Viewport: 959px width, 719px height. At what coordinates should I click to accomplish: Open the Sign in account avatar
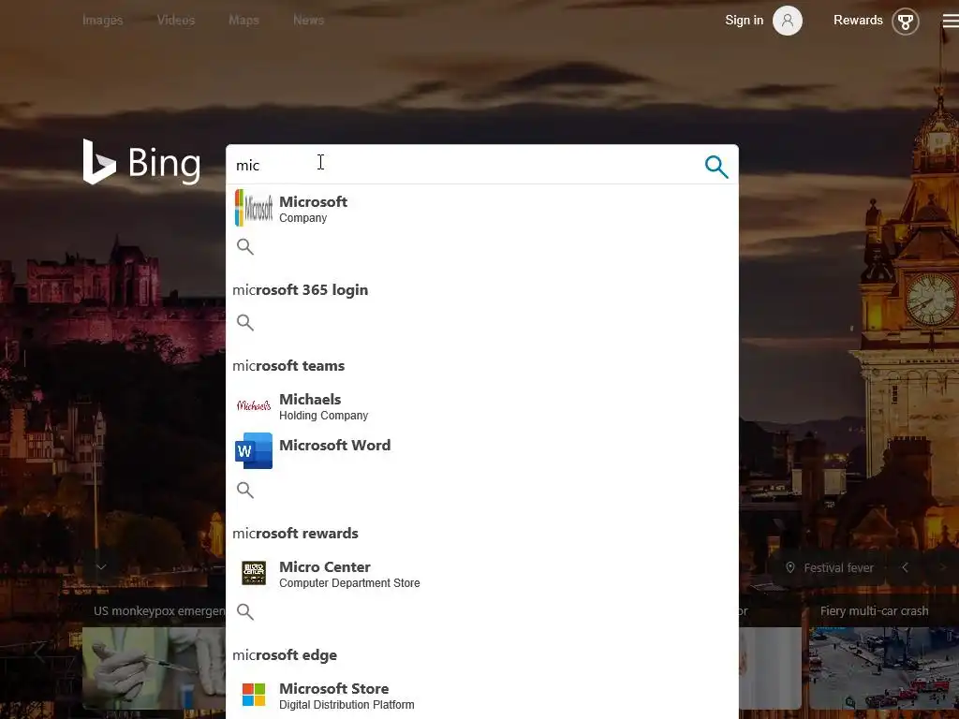point(787,21)
